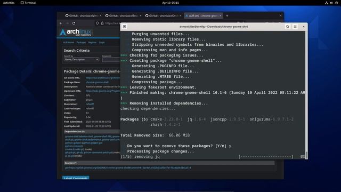Open the power icon in top bar
341x192 pixels.
point(336,3)
